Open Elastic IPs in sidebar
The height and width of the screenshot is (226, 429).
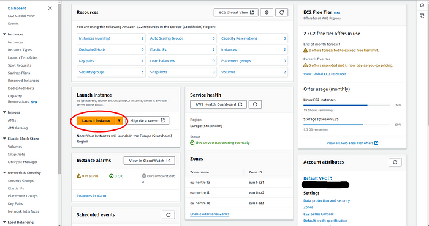coord(16,188)
